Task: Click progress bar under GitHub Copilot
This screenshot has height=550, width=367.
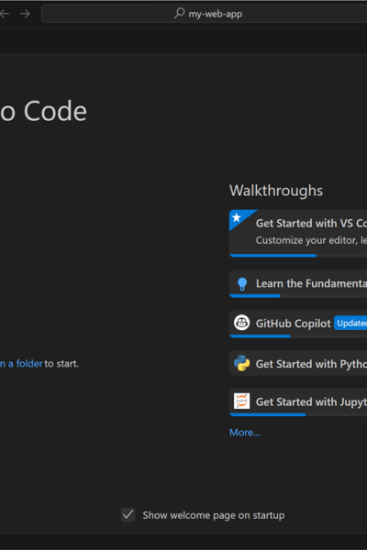Action: click(298, 336)
